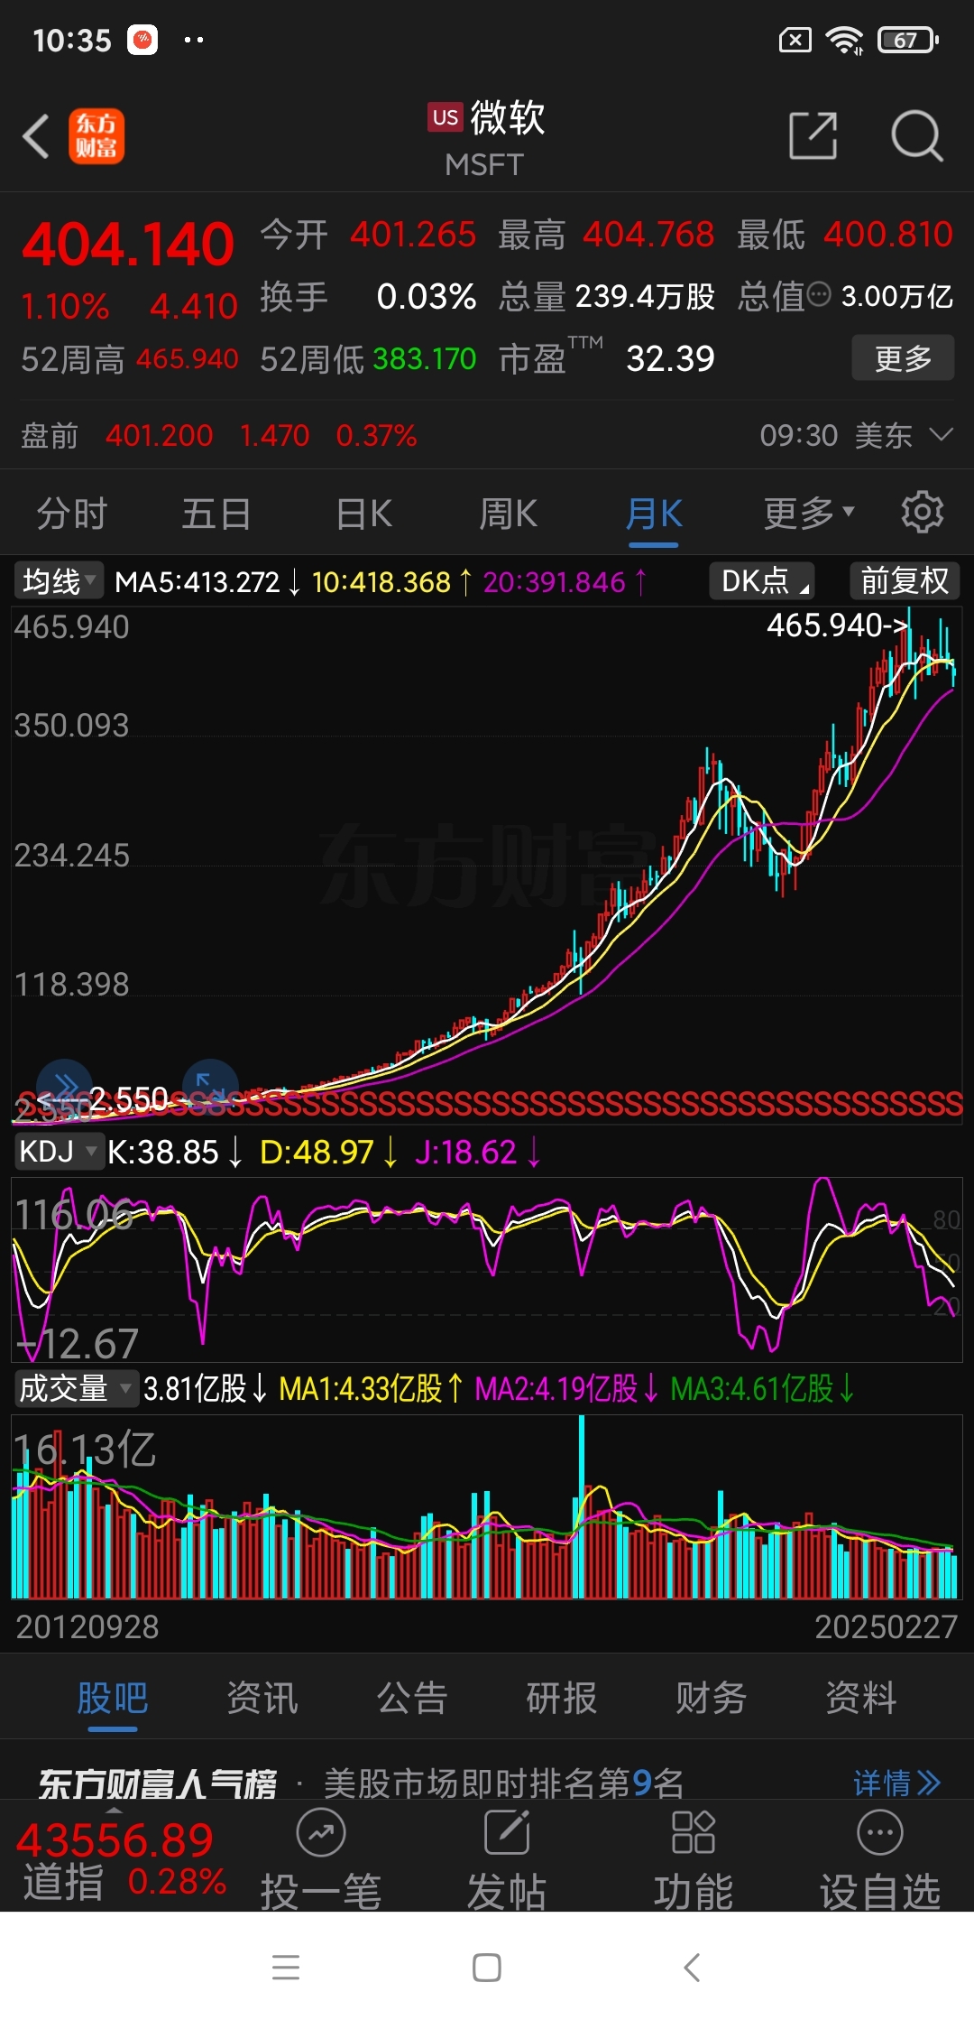Tap the blue double-arrow chart button

[x=64, y=1086]
